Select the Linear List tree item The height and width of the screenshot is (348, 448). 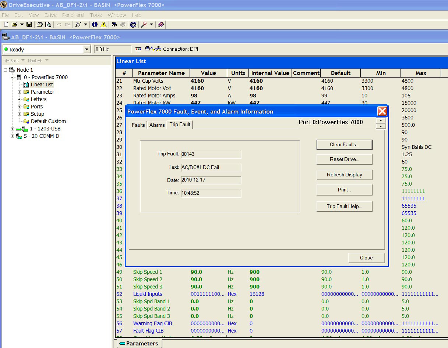(42, 85)
